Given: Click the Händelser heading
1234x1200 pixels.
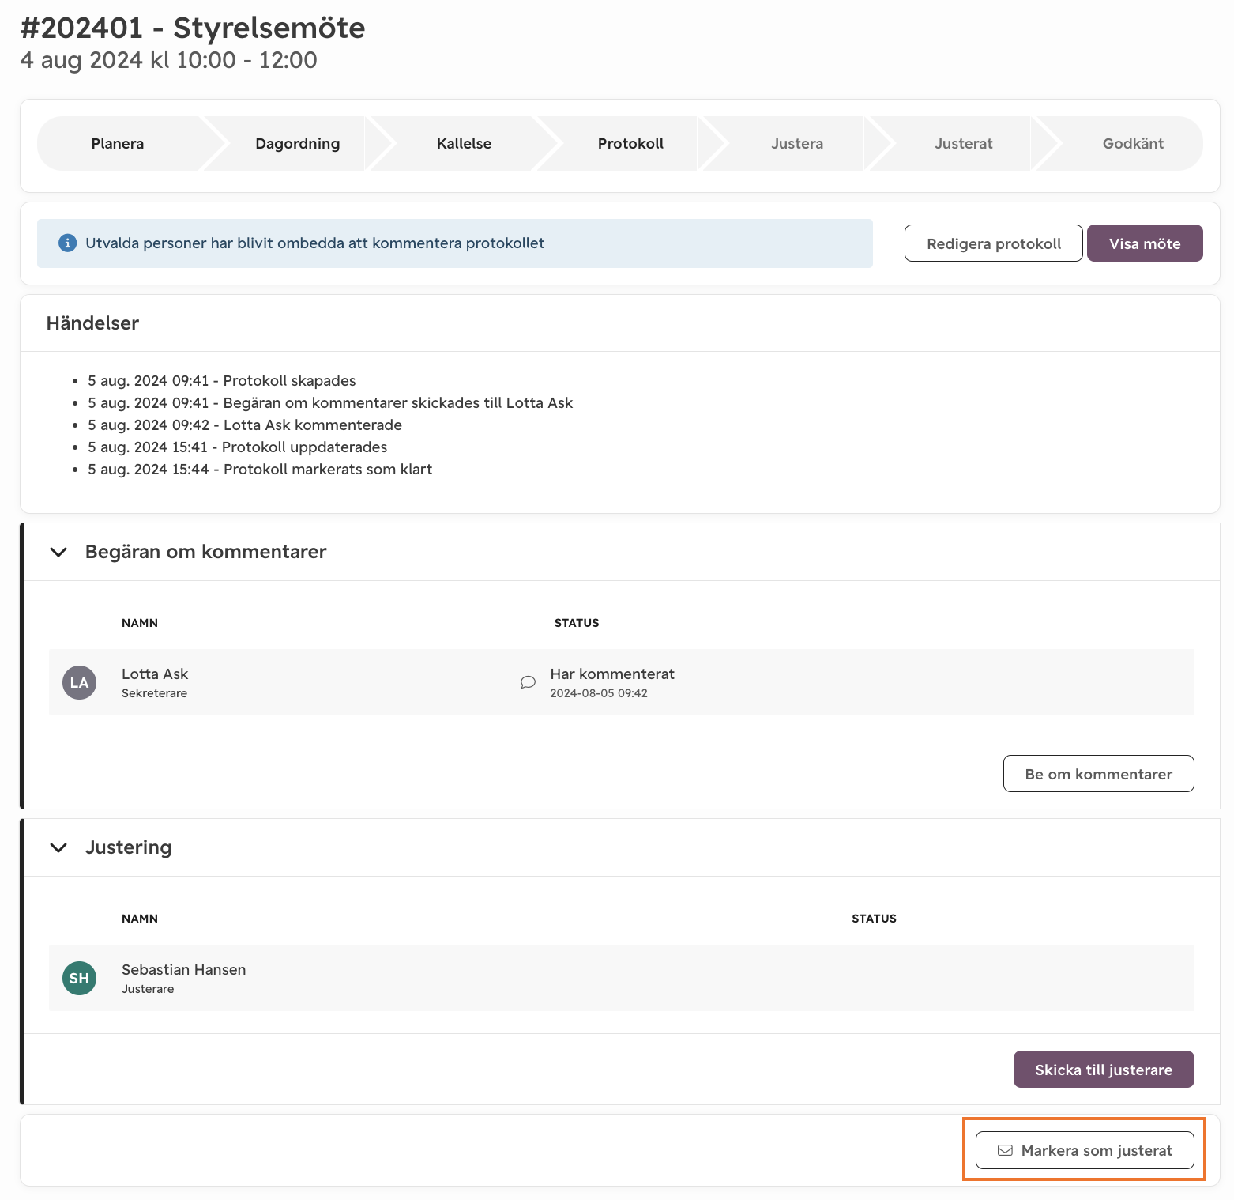Looking at the screenshot, I should pyautogui.click(x=92, y=323).
